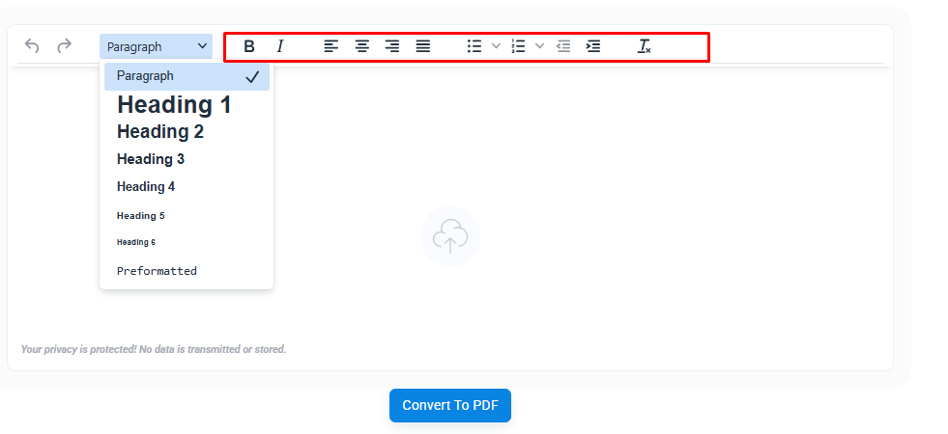Justify text alignment
The image size is (948, 434).
(423, 46)
